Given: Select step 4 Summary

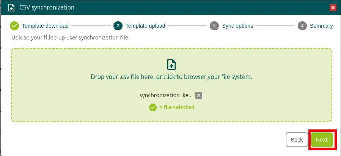Looking at the screenshot, I should [x=315, y=26].
